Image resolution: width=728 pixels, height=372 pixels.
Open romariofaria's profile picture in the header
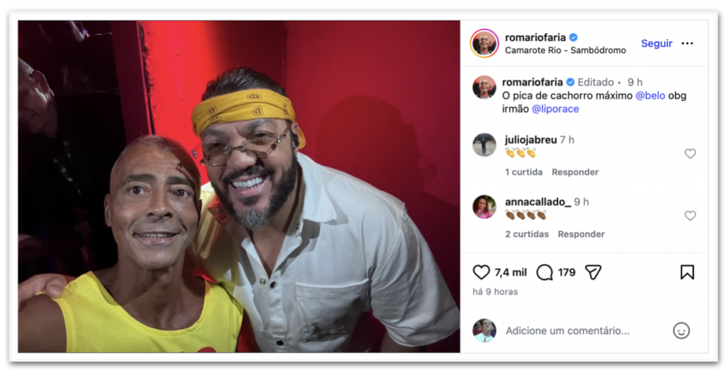pyautogui.click(x=484, y=43)
